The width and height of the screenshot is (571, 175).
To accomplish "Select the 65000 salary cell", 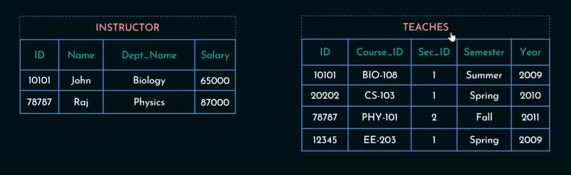I will tap(215, 80).
